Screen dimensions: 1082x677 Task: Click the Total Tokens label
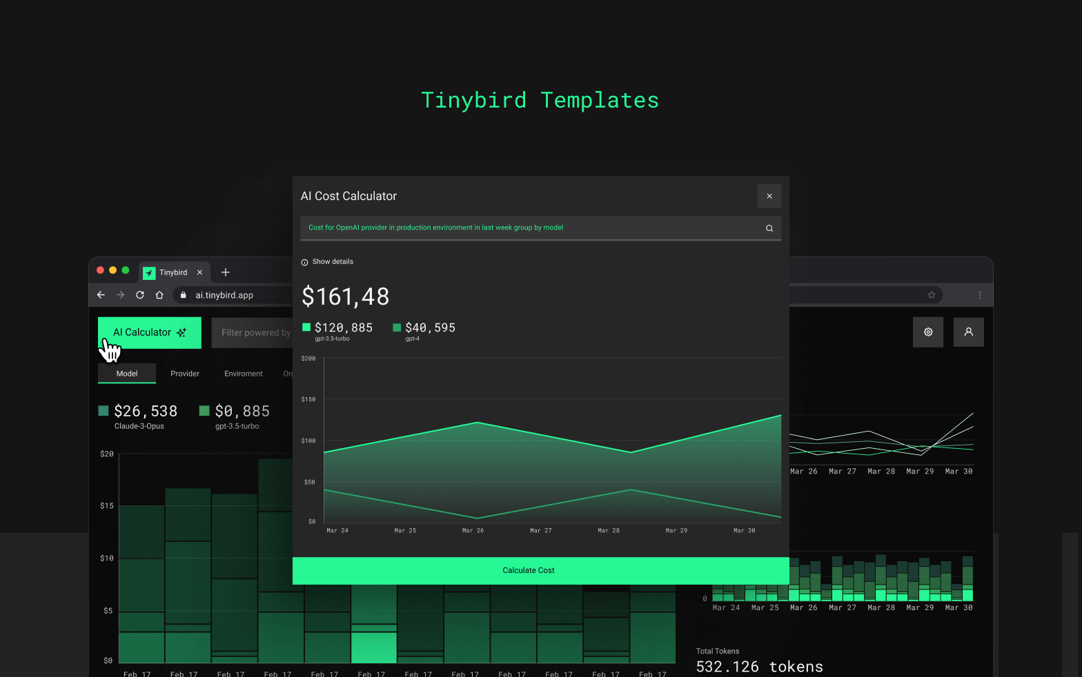[718, 651]
